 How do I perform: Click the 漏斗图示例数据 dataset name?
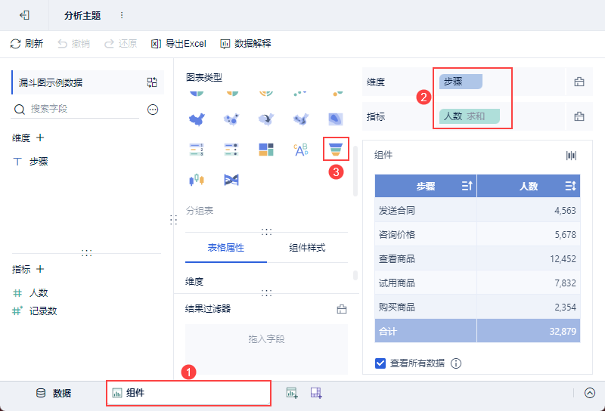pos(51,82)
